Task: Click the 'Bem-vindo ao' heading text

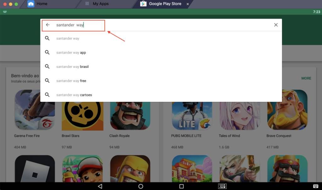Action: click(x=25, y=76)
